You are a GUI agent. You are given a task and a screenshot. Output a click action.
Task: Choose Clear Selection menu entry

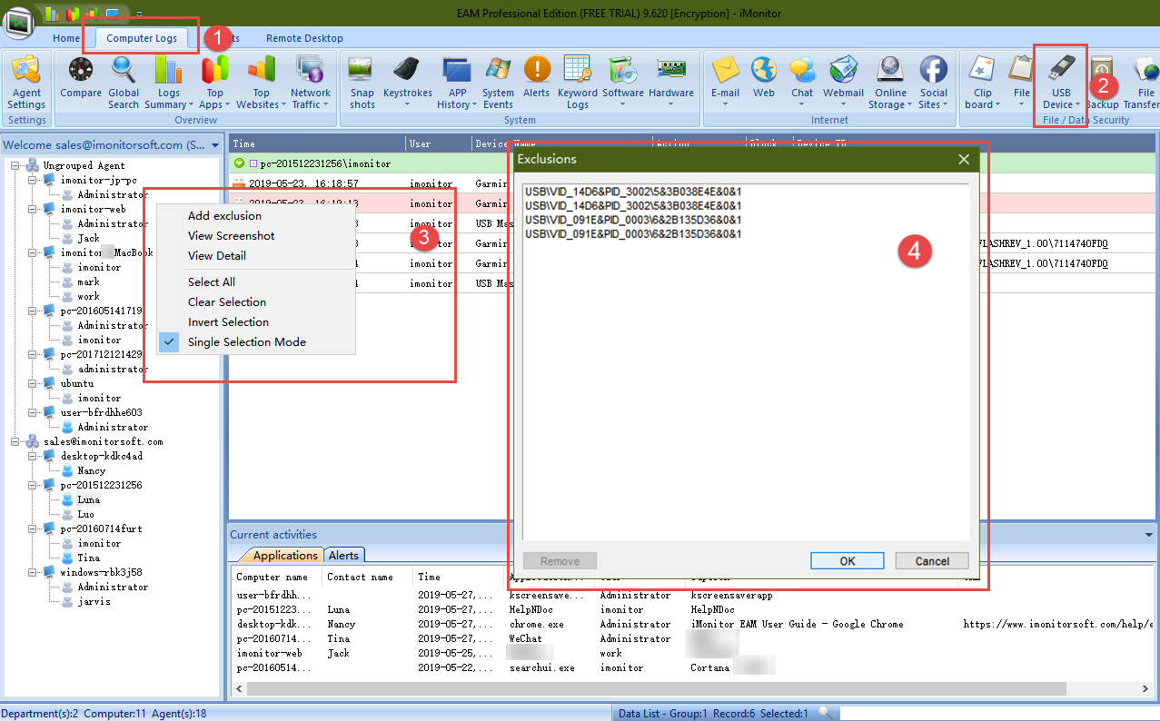[254, 302]
